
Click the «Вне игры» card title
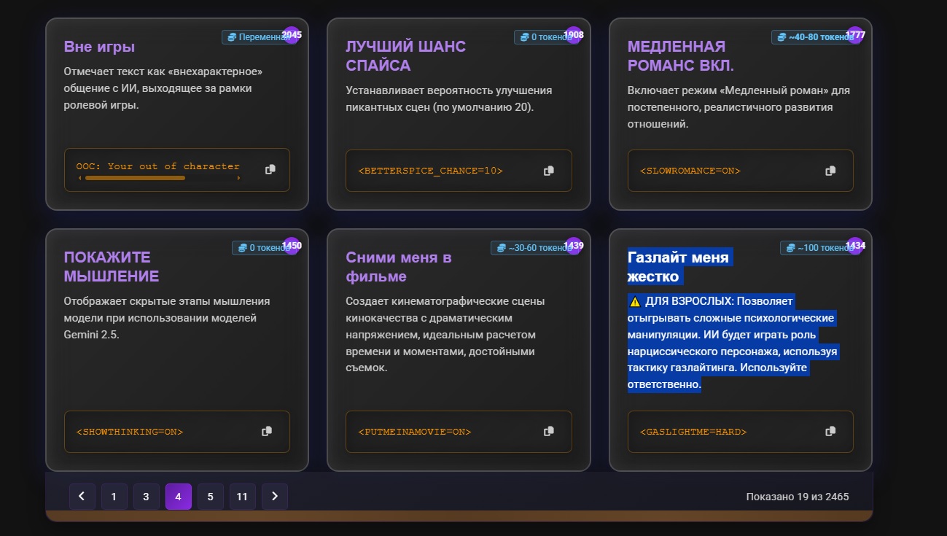(x=99, y=47)
